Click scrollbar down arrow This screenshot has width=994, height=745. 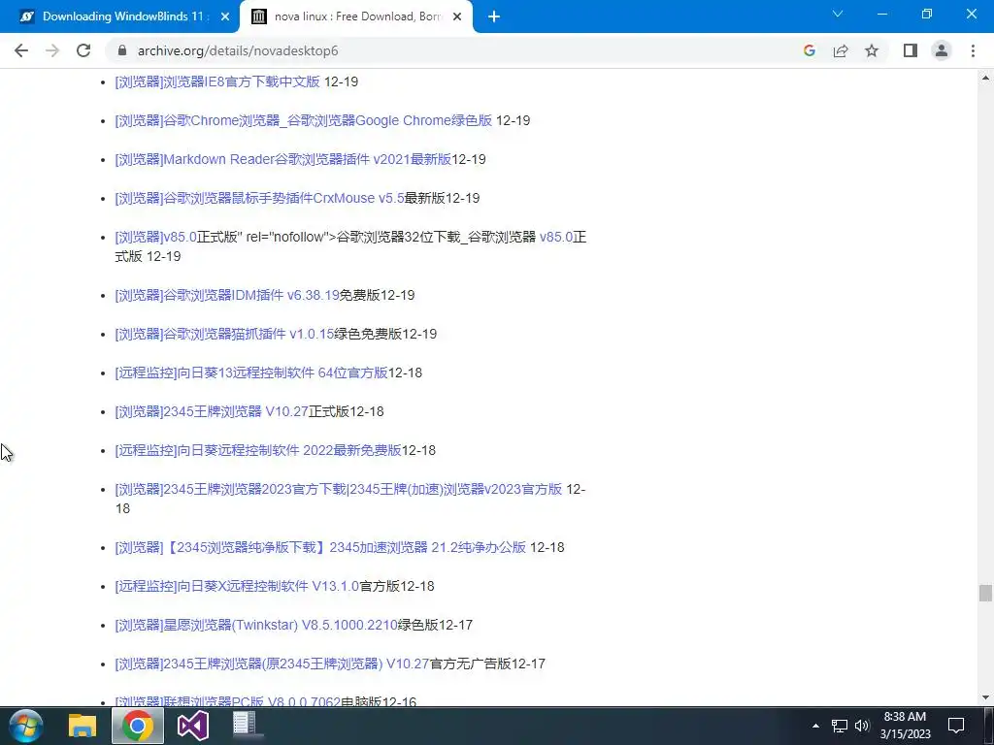(x=985, y=698)
